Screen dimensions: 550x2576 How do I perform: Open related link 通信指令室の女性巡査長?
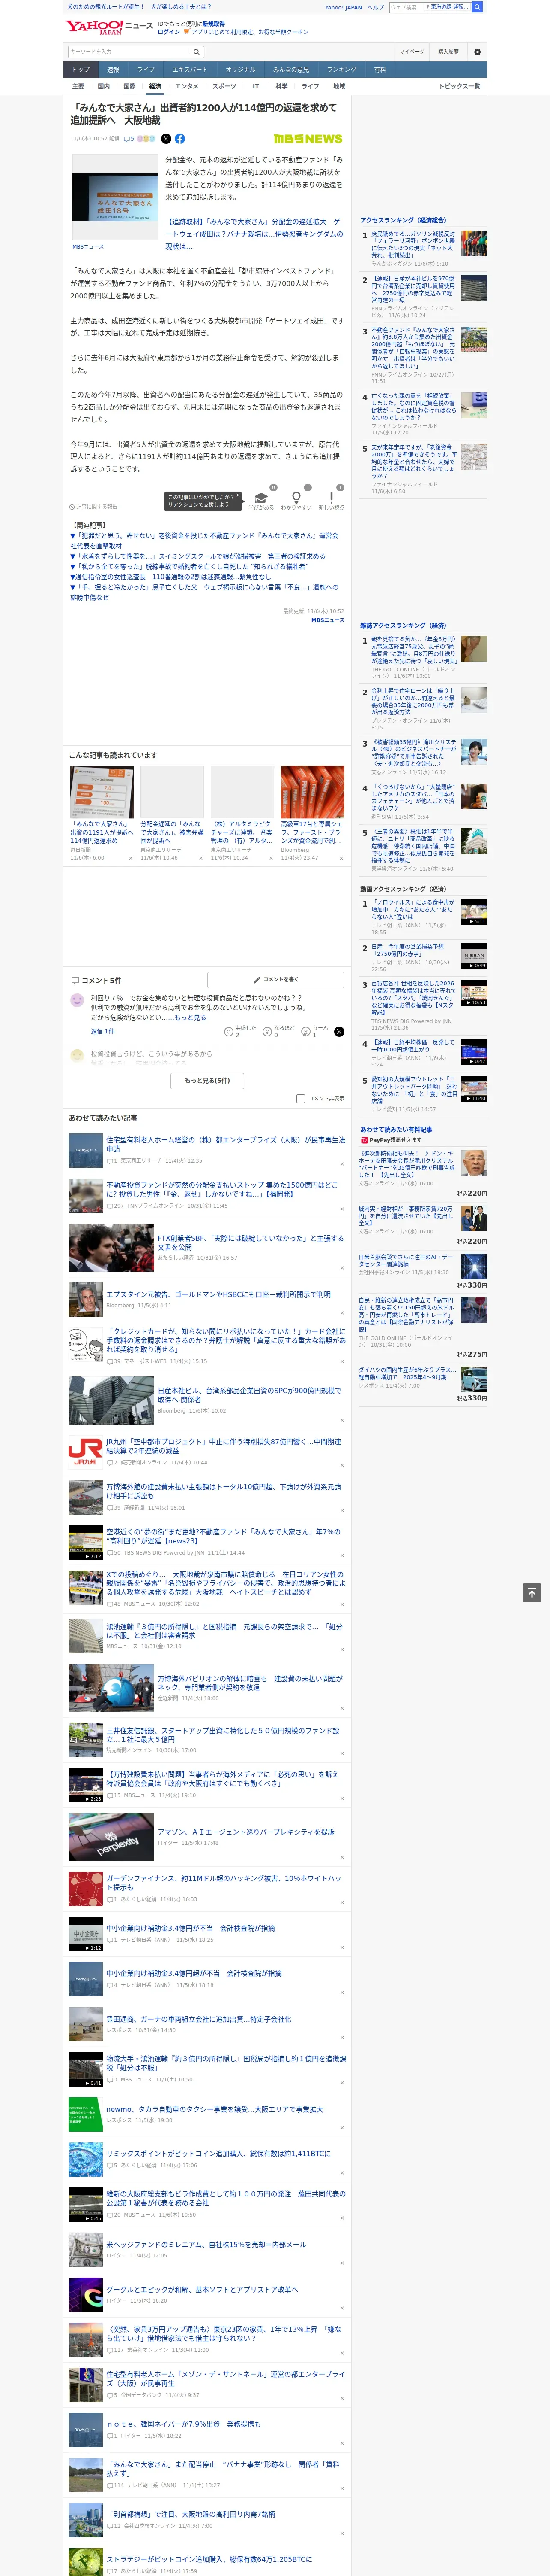170,577
